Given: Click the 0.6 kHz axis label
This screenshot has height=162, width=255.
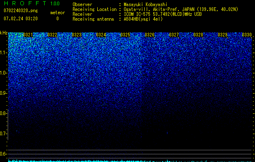Looking at the screenshot, I should coord(4,154).
